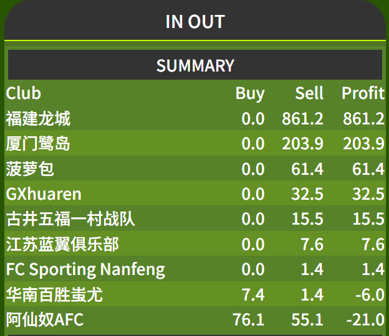Viewport: 389px width, 336px height.
Task: Open the GXhuaren club entry
Action: 44,194
